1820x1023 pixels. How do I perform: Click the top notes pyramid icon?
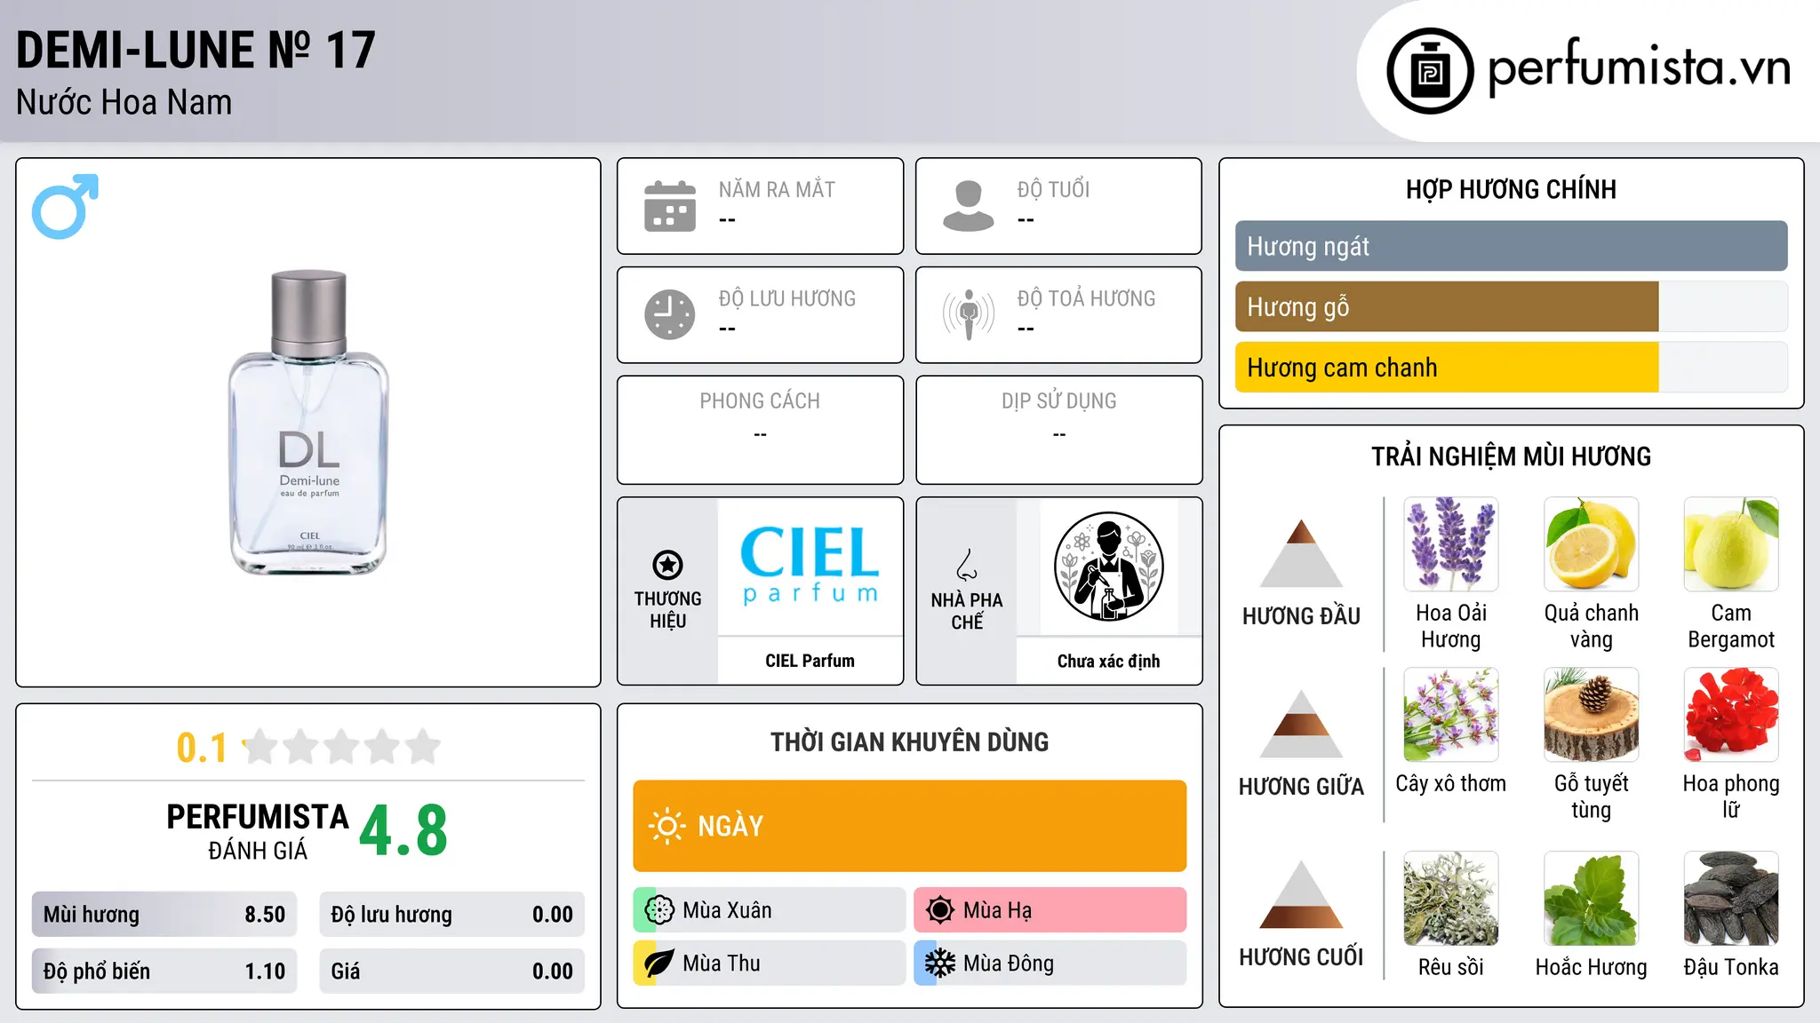point(1301,553)
